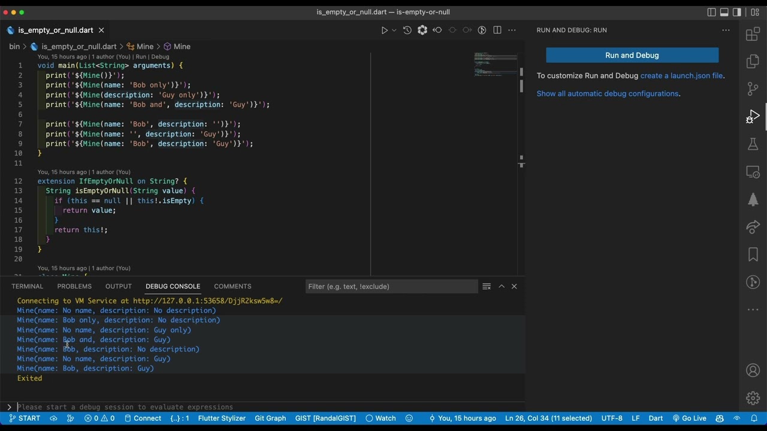
Task: Open Testing flask icon in activity bar
Action: click(x=753, y=144)
